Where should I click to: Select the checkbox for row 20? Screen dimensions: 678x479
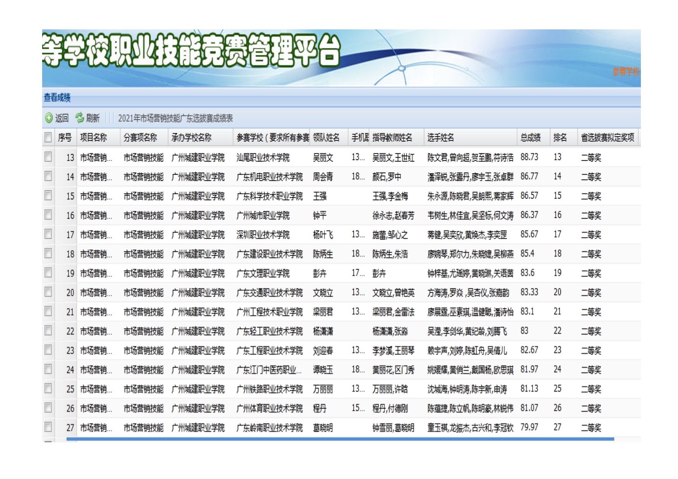pyautogui.click(x=48, y=292)
